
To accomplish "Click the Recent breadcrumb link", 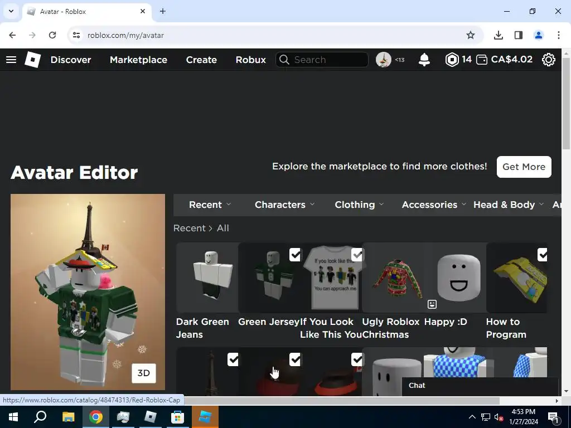I will tap(190, 228).
